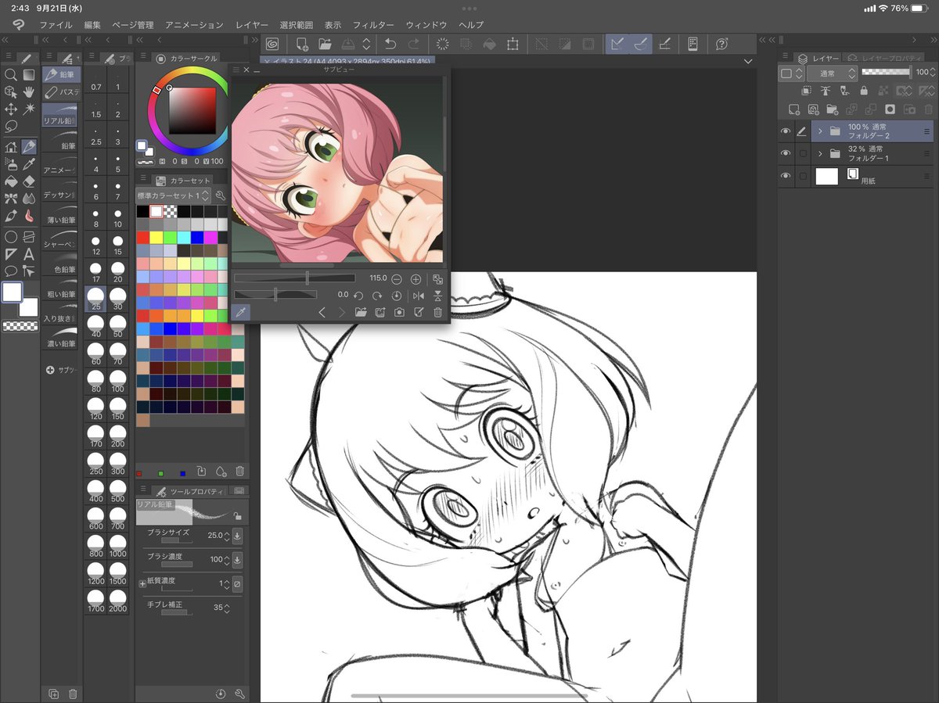This screenshot has width=939, height=703.
Task: Hide the フォルダー 1 layer
Action: pyautogui.click(x=785, y=153)
